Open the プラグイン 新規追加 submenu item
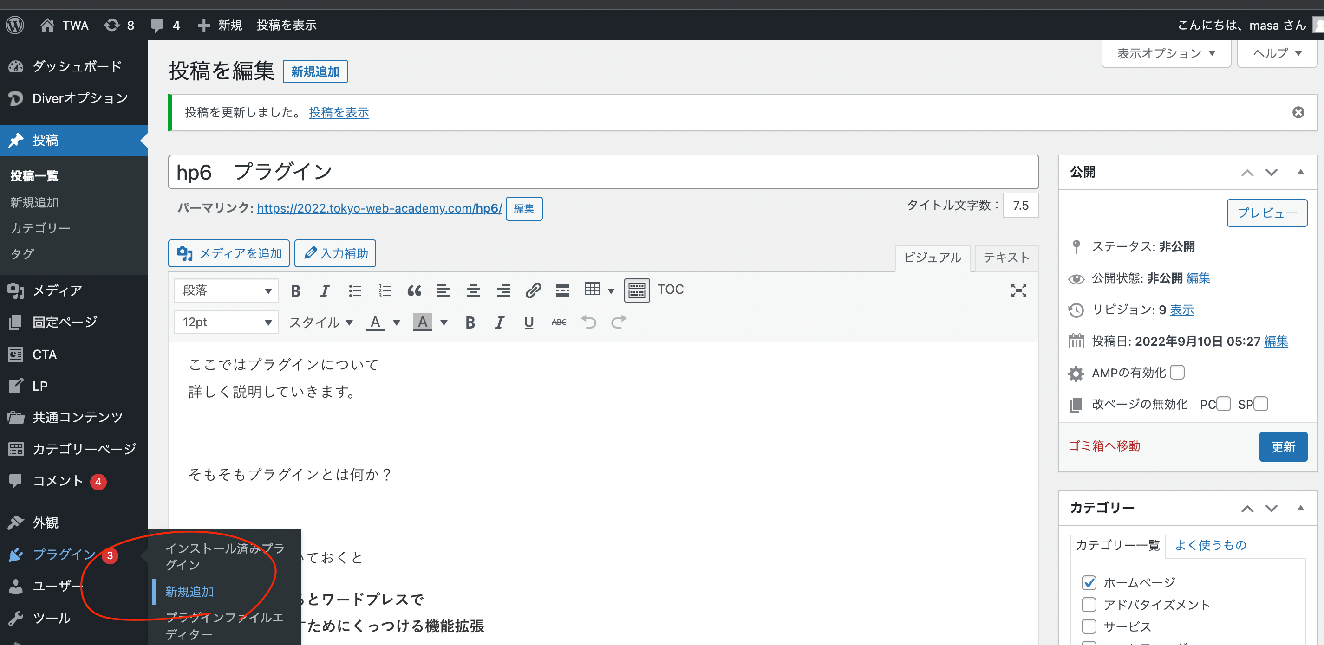 (x=189, y=592)
